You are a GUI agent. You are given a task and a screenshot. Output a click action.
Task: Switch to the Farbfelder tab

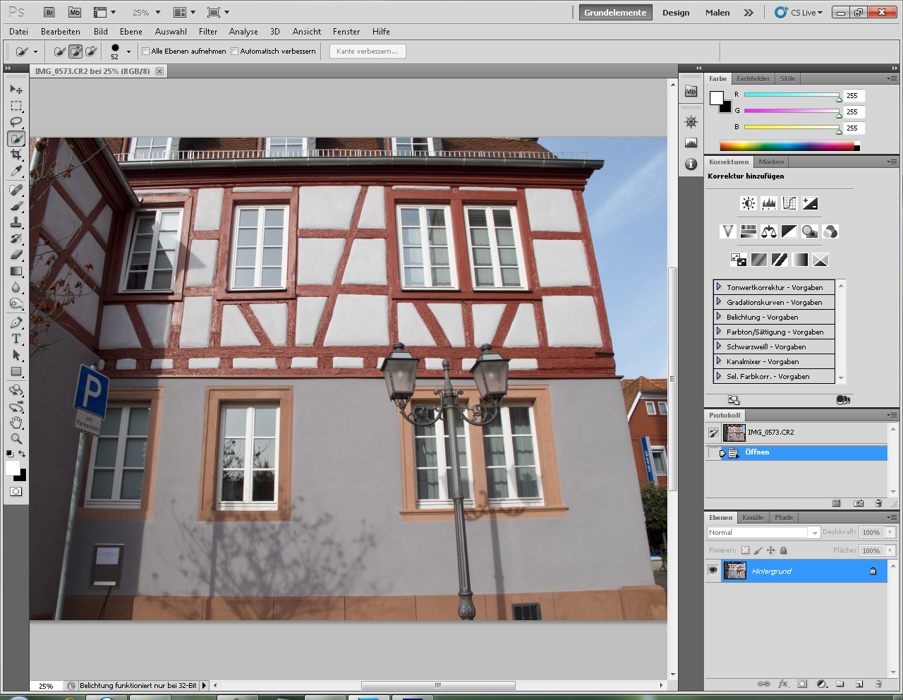coord(753,78)
